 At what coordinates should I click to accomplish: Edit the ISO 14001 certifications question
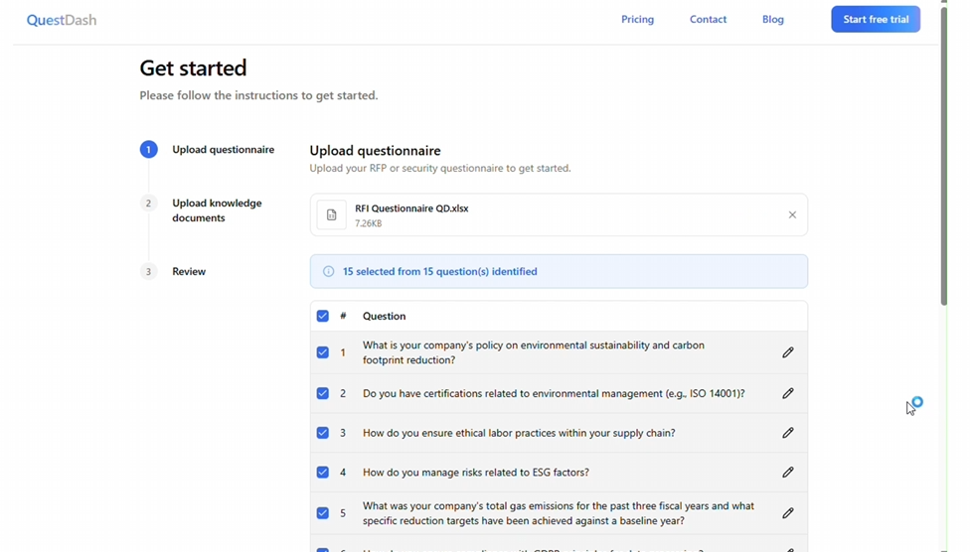[x=787, y=393]
